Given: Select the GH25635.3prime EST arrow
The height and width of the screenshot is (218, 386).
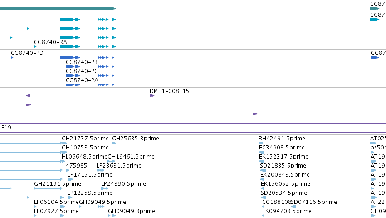Looking at the screenshot, I should [x=114, y=143].
